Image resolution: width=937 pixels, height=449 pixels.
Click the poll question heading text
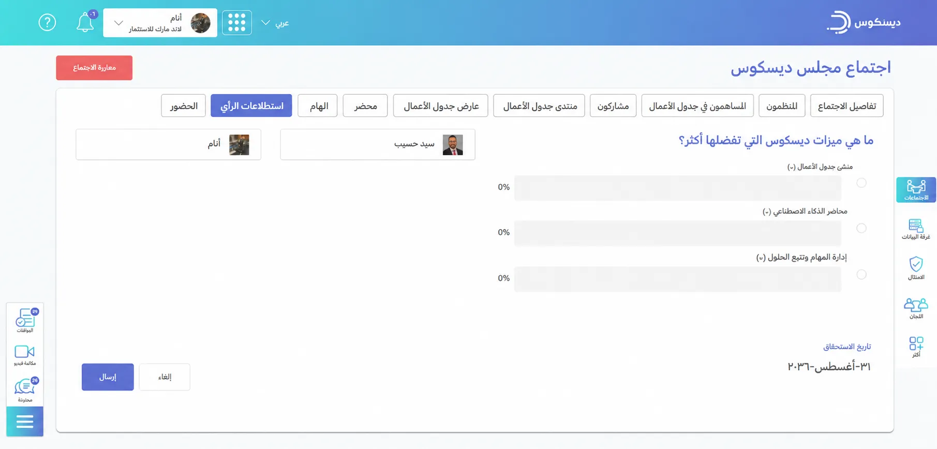tap(776, 140)
